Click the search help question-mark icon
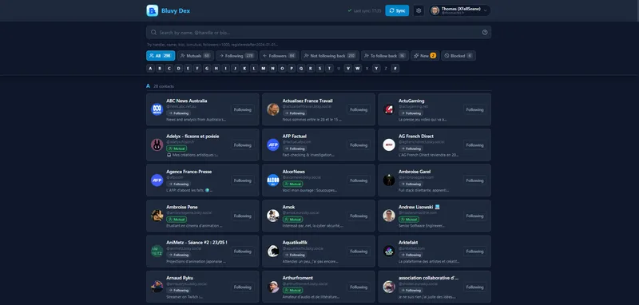The width and height of the screenshot is (639, 305). (x=485, y=32)
